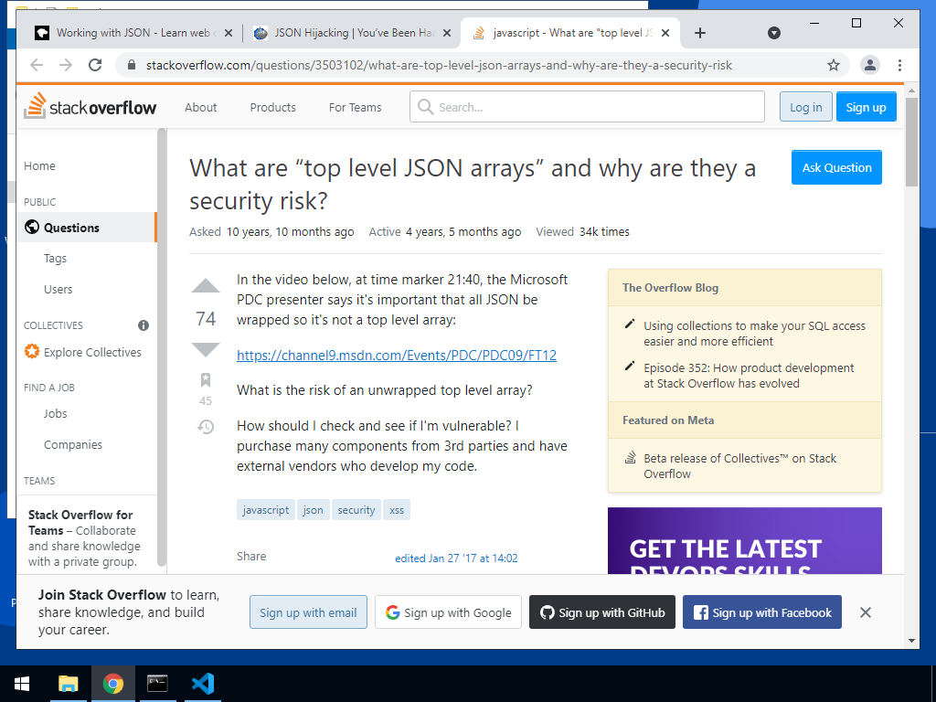Click the json tag
The image size is (936, 702).
313,510
